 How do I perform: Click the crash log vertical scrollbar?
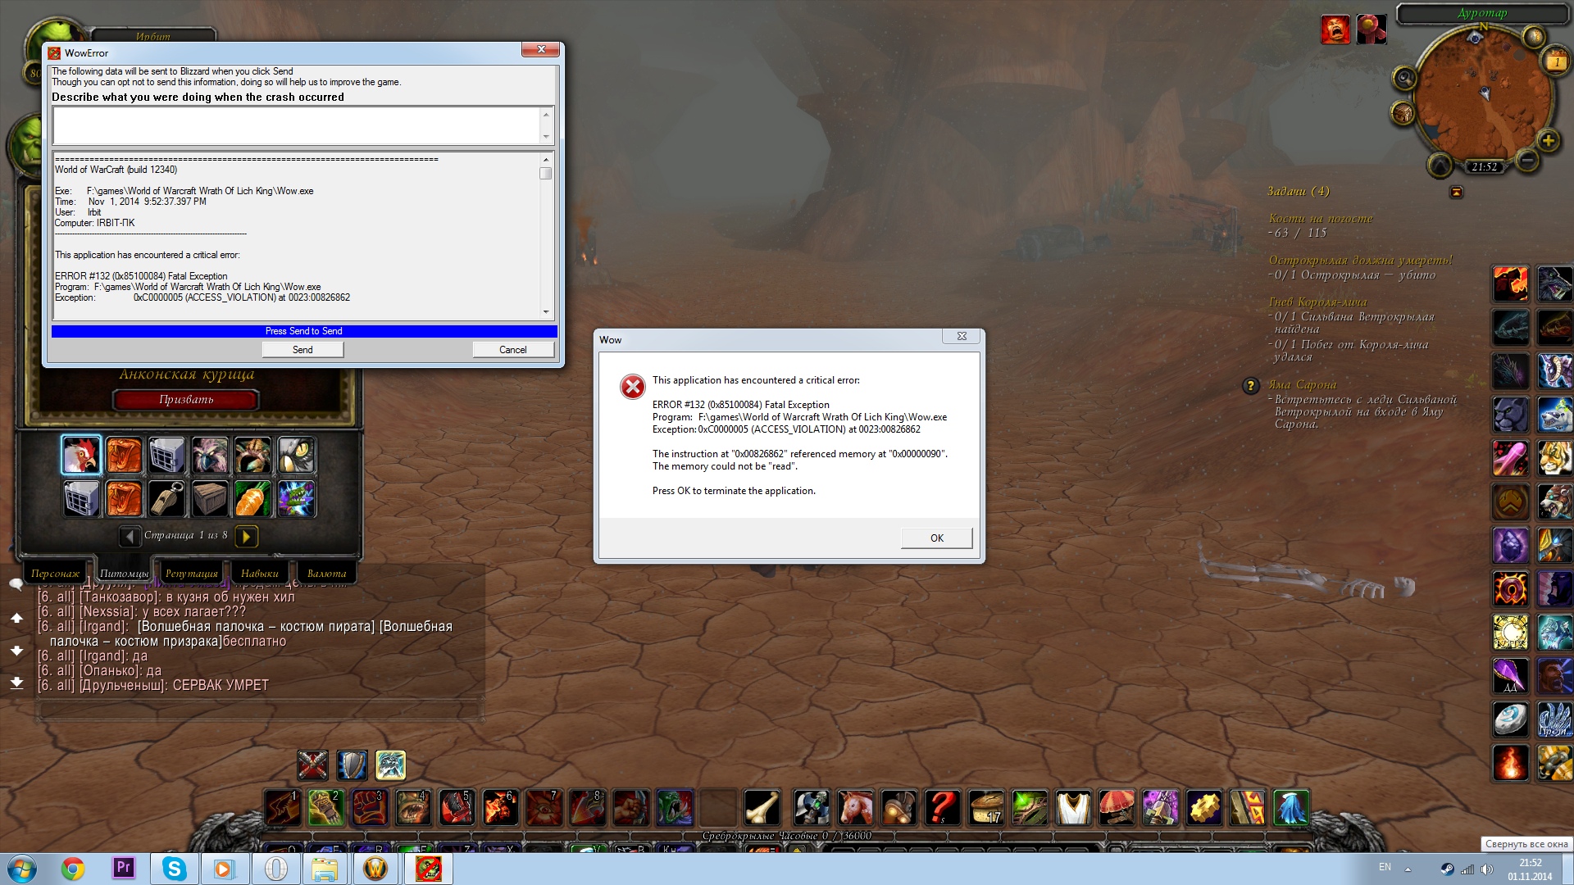546,236
